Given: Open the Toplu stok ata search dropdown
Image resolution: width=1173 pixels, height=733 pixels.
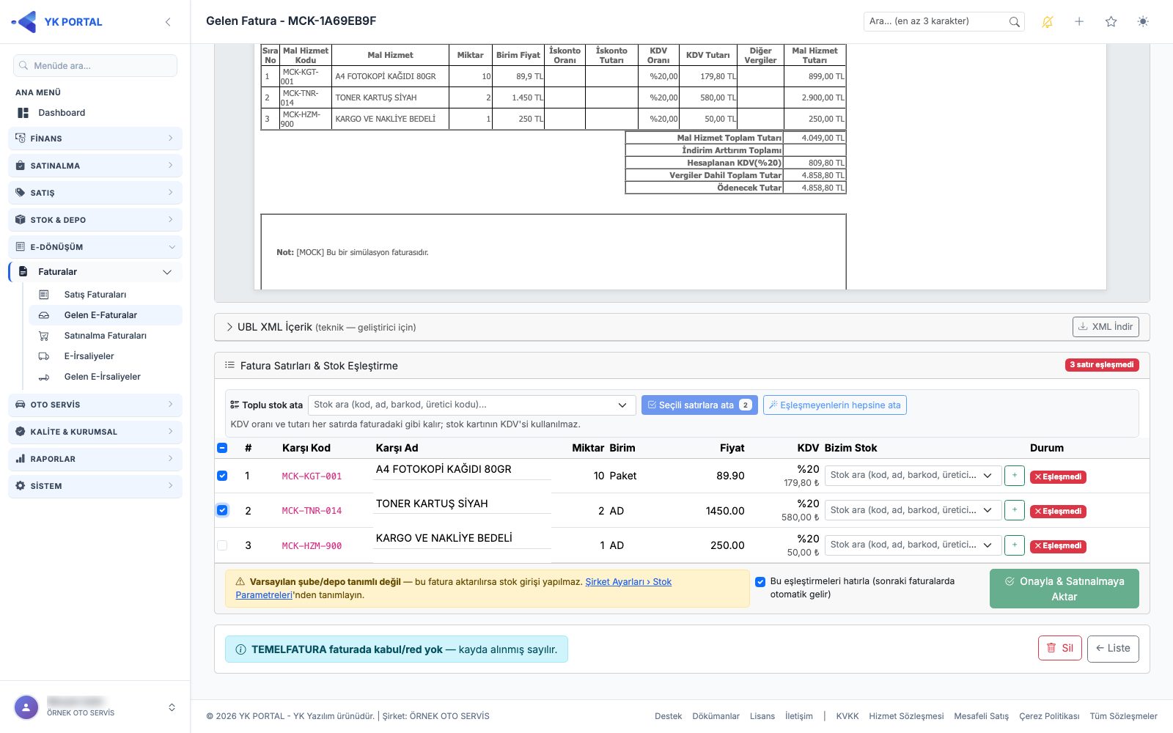Looking at the screenshot, I should click(x=472, y=405).
